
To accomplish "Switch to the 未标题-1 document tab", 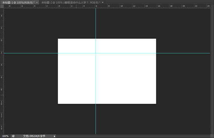I will pos(18,3).
